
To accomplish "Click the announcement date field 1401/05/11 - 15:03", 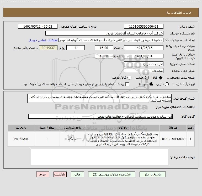I will [x=38, y=26].
